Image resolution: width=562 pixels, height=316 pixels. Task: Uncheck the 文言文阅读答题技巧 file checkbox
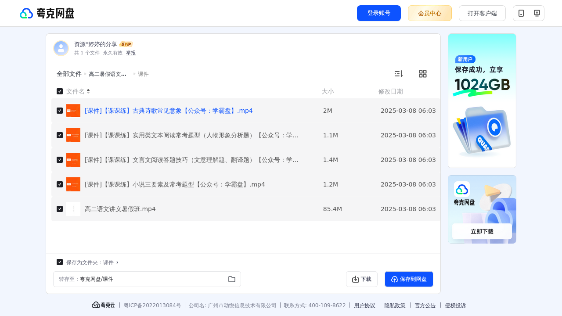point(60,160)
